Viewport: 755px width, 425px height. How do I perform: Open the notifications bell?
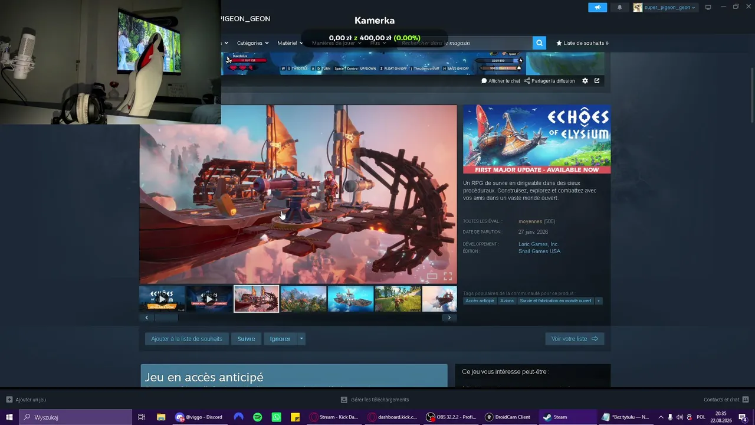(x=619, y=8)
